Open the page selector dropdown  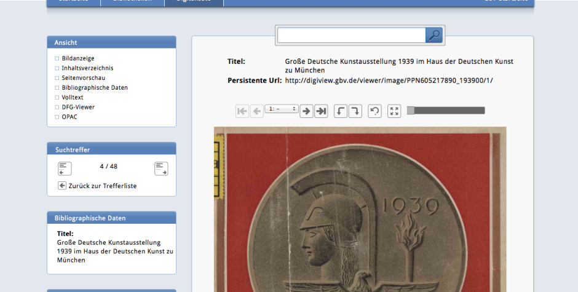coord(282,109)
